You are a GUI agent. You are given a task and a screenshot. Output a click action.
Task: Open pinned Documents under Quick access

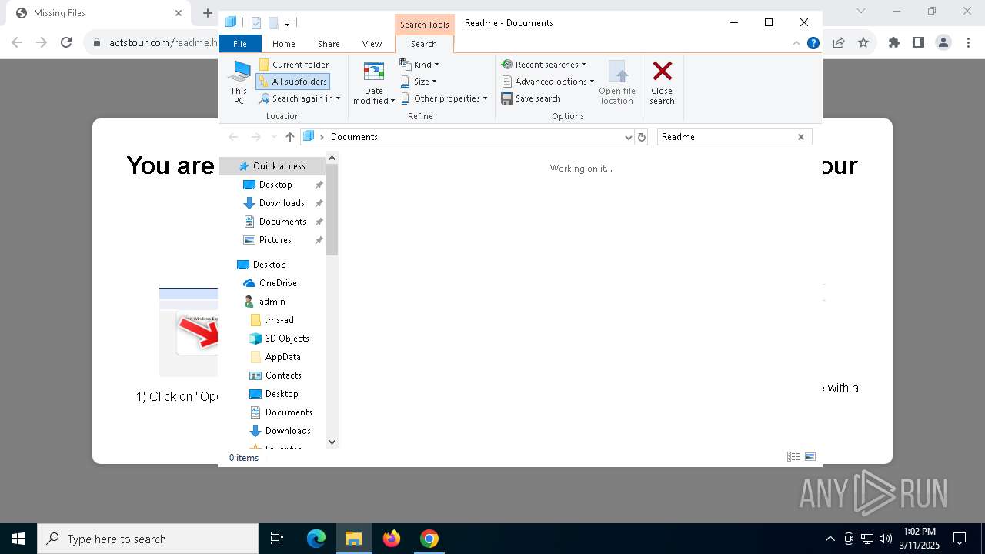pos(282,222)
